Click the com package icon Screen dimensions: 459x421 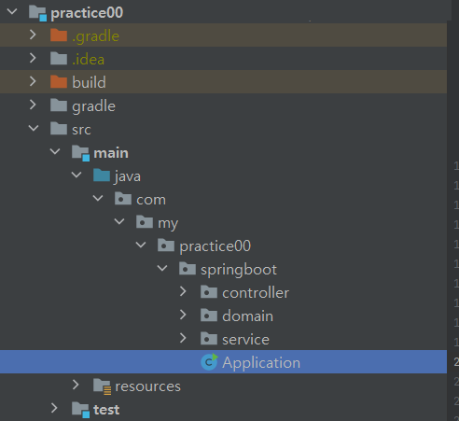click(x=123, y=199)
